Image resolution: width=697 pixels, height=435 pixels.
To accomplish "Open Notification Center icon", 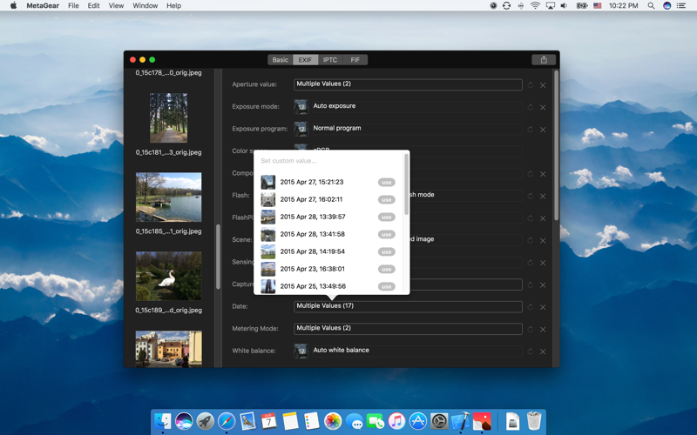I will [x=681, y=6].
